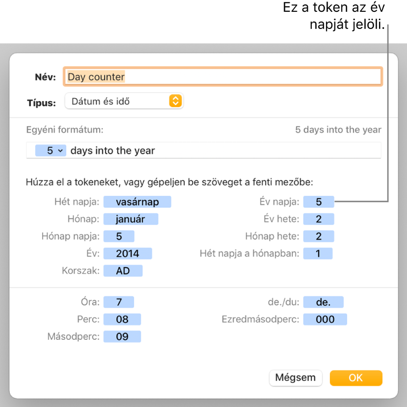Select the Év napja token 5
Screen dimensions: 407x407
pyautogui.click(x=319, y=202)
